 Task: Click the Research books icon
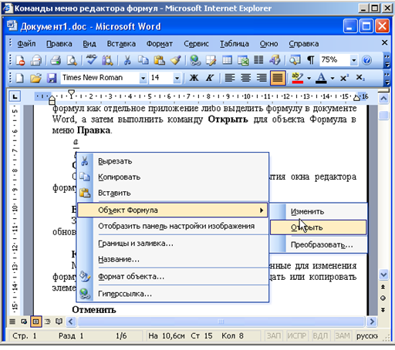(x=107, y=60)
